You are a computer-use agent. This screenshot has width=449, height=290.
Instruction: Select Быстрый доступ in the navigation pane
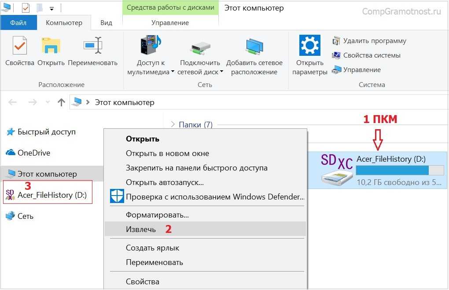[x=46, y=132]
